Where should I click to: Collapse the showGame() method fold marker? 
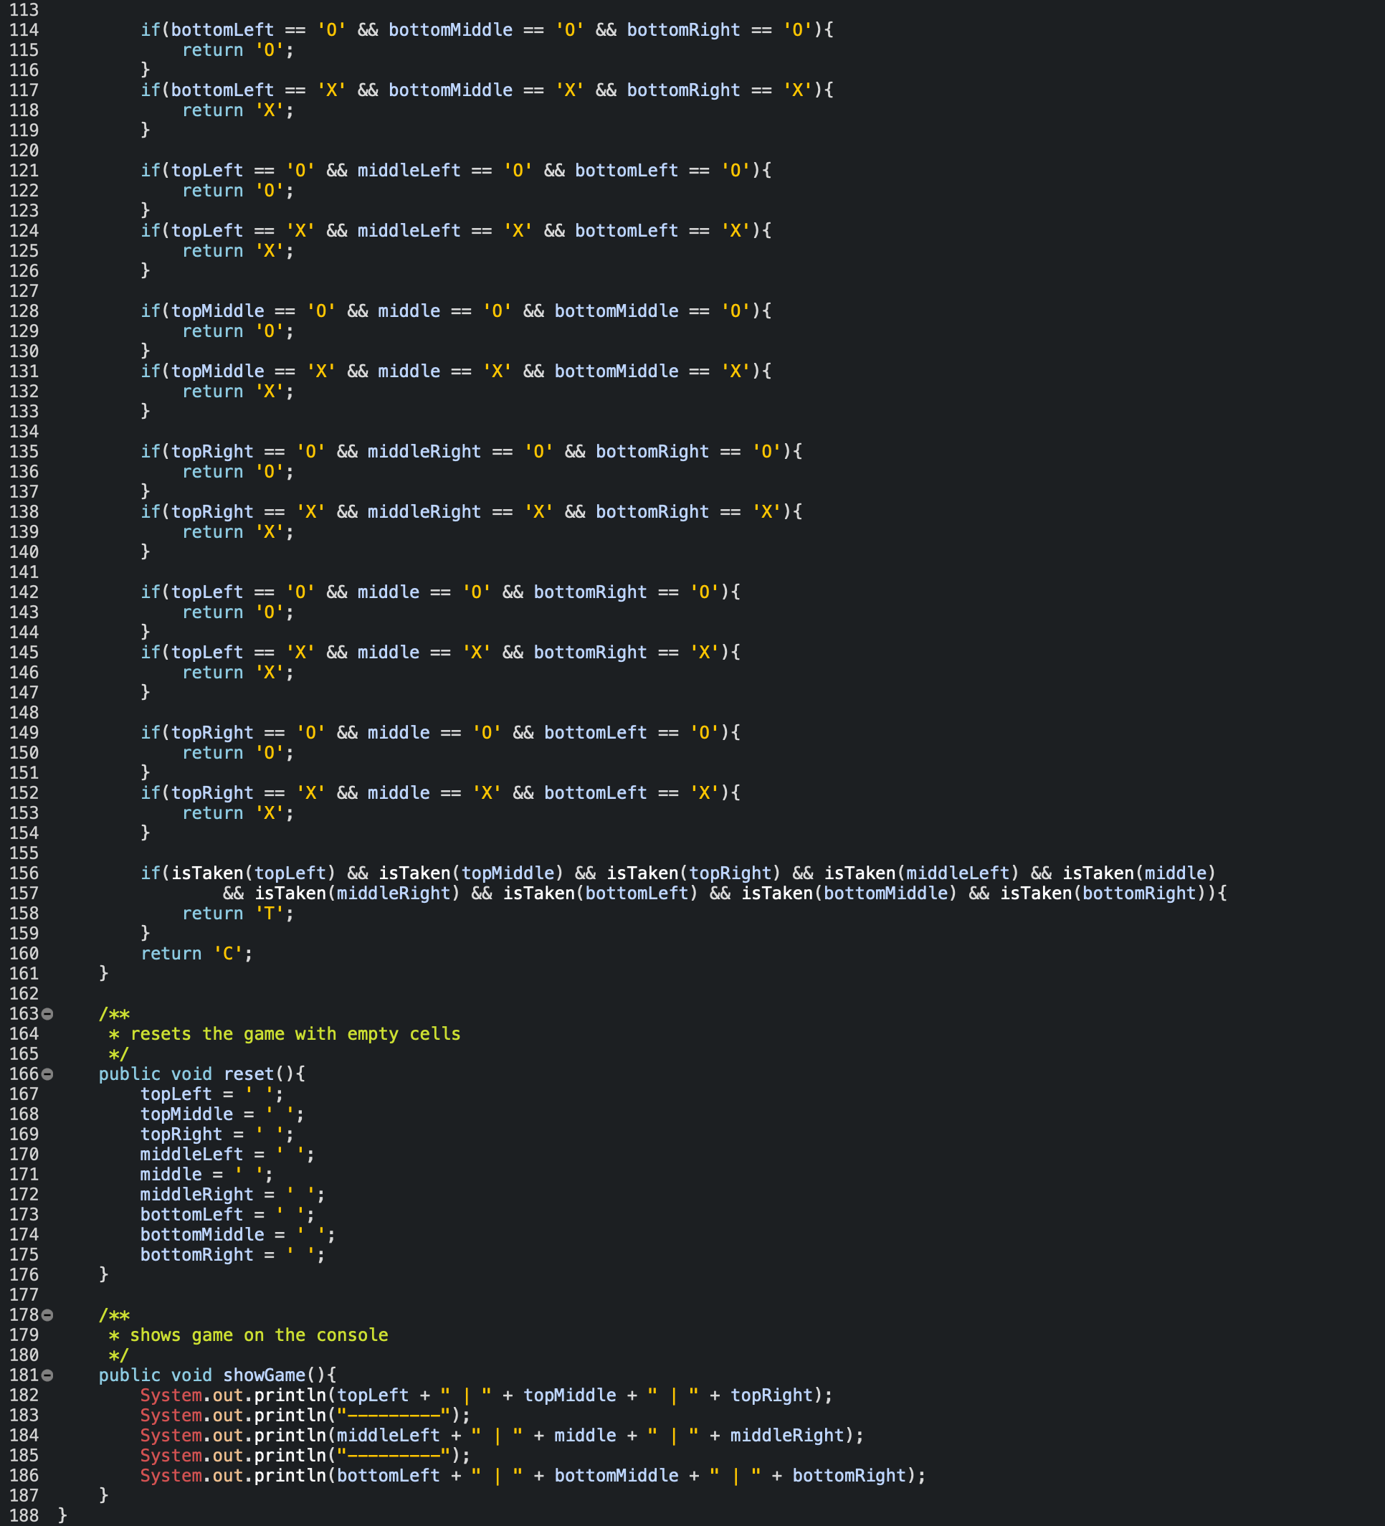tap(48, 1375)
